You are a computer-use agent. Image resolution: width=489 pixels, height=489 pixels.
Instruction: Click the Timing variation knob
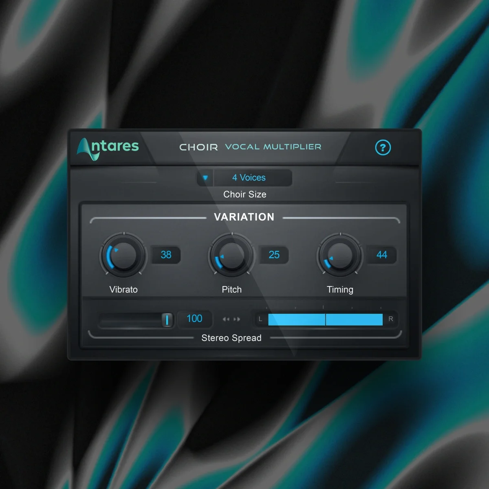[x=340, y=256]
